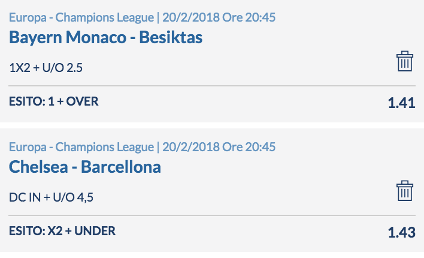Image resolution: width=424 pixels, height=258 pixels.
Task: Click Chelsea team name
Action: pos(38,167)
